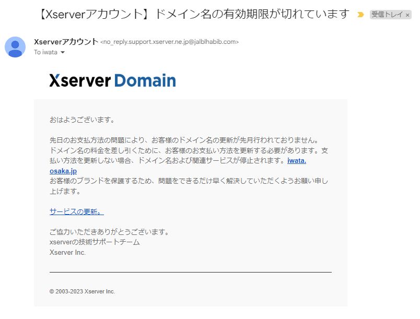The image size is (420, 319).
Task: Click the ご協力いただきありがとうございます line
Action: [x=109, y=232]
